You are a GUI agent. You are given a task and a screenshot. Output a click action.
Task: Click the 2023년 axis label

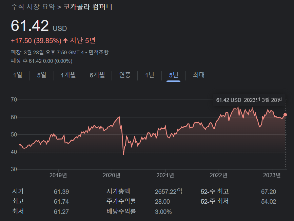(x=272, y=176)
